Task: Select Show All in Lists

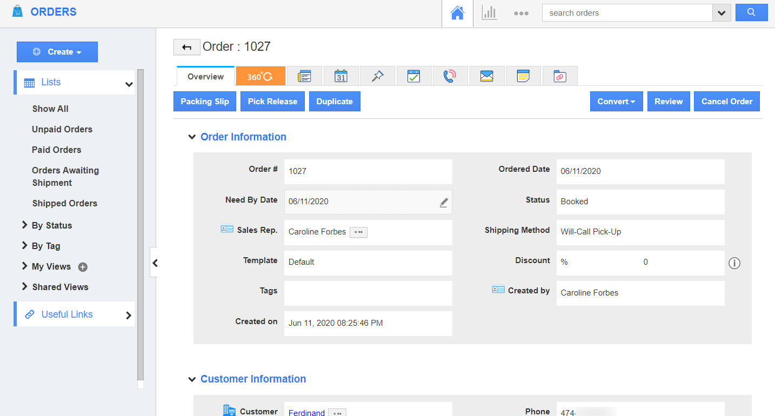Action: (50, 109)
